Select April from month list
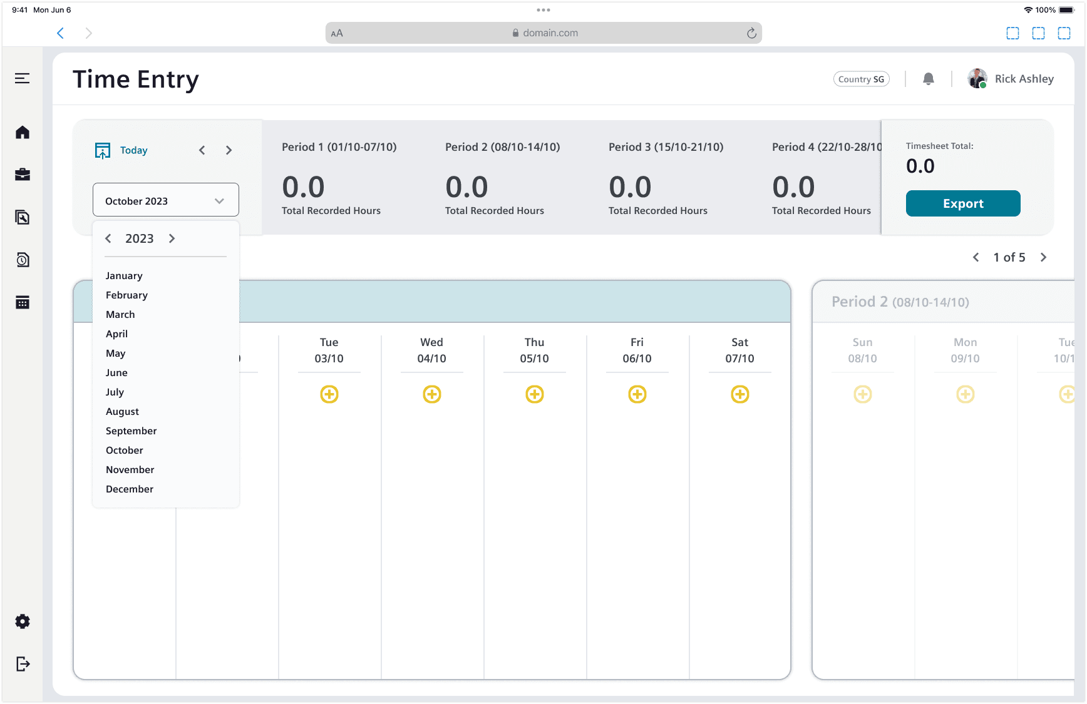This screenshot has width=1087, height=704. tap(116, 334)
